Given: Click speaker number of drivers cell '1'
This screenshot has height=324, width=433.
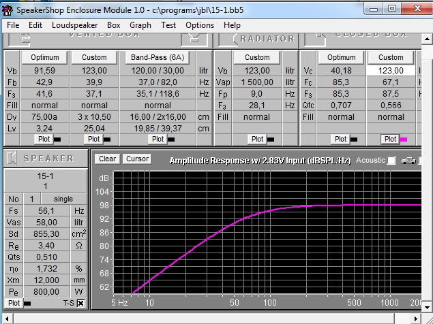Looking at the screenshot, I should pos(32,199).
